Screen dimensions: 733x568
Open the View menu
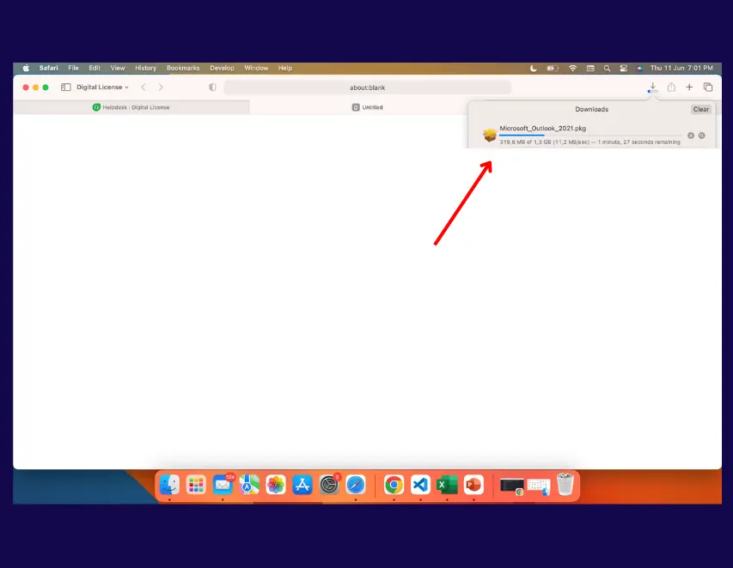[118, 68]
